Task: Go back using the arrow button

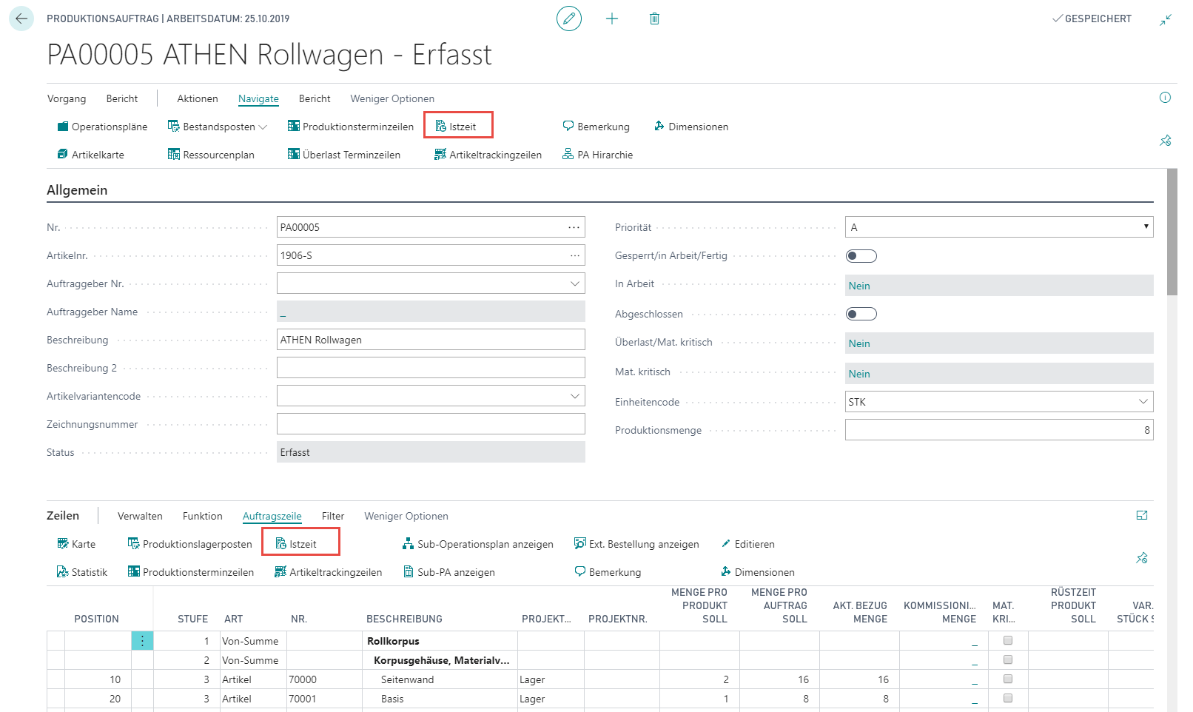Action: [21, 19]
